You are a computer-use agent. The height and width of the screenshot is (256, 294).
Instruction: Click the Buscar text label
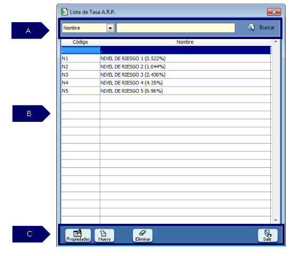click(x=267, y=27)
